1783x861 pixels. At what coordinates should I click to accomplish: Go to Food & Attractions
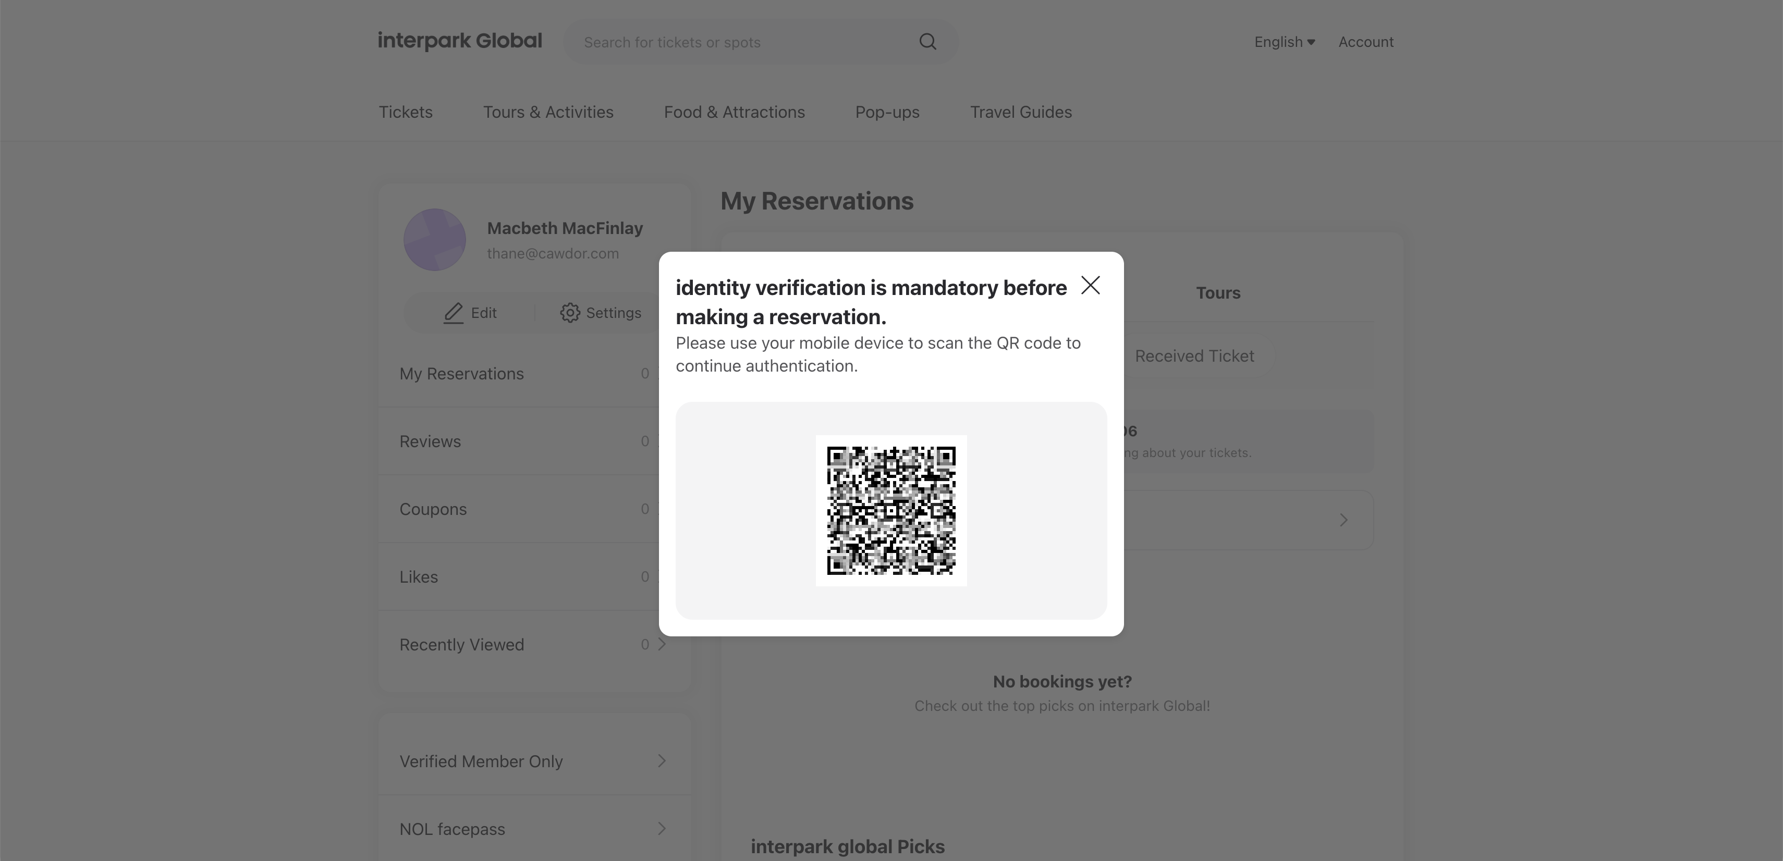pos(734,112)
